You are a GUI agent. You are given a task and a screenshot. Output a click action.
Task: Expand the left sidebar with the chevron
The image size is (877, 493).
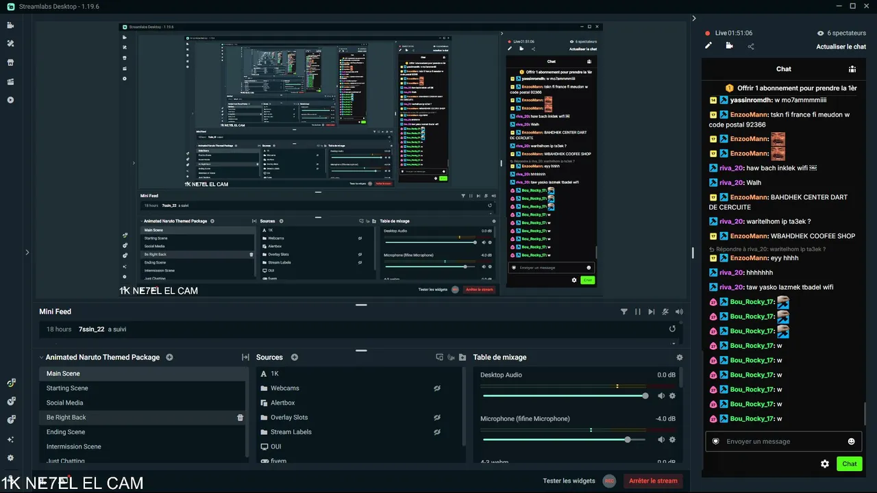pyautogui.click(x=27, y=253)
